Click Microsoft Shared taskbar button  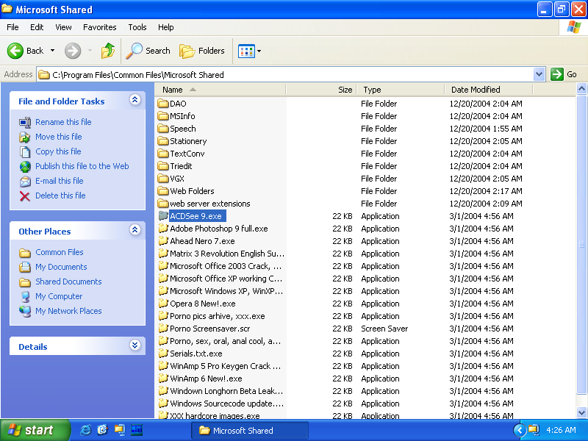[x=250, y=431]
